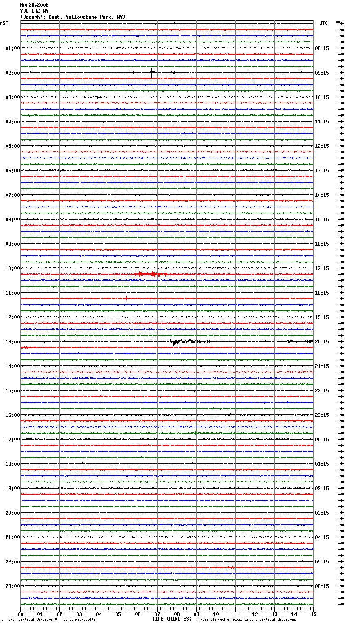This screenshot has width=346, height=625.
Task: Select the 16:00 MST time label
Action: 13,415
